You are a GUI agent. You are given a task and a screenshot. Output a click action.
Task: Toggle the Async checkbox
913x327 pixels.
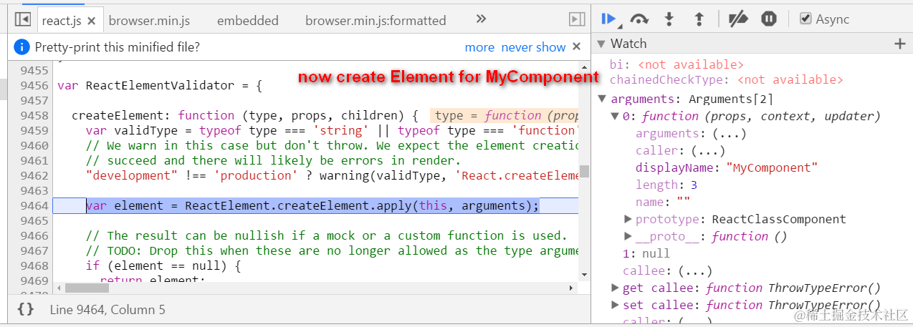tap(806, 19)
